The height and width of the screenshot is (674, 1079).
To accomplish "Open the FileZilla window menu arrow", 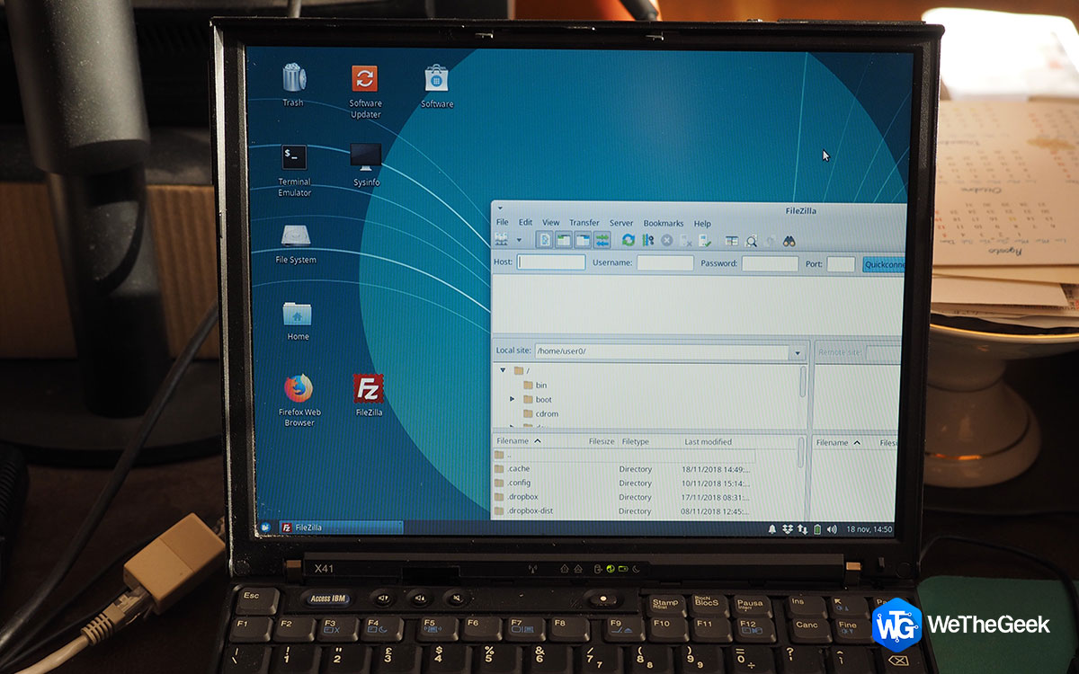I will (x=500, y=208).
